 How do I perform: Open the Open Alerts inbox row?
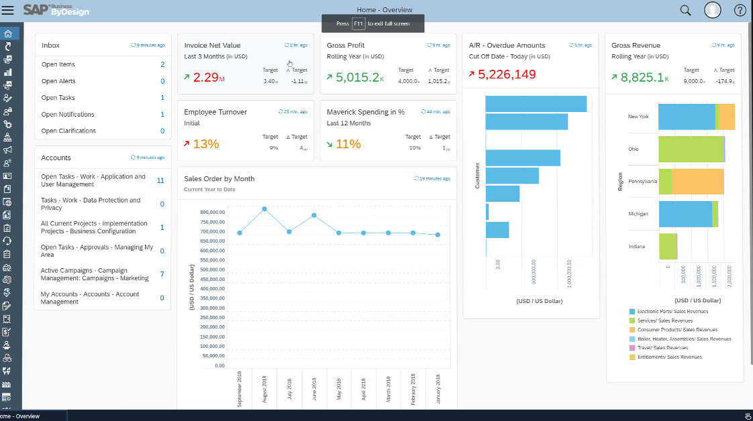[x=103, y=81]
